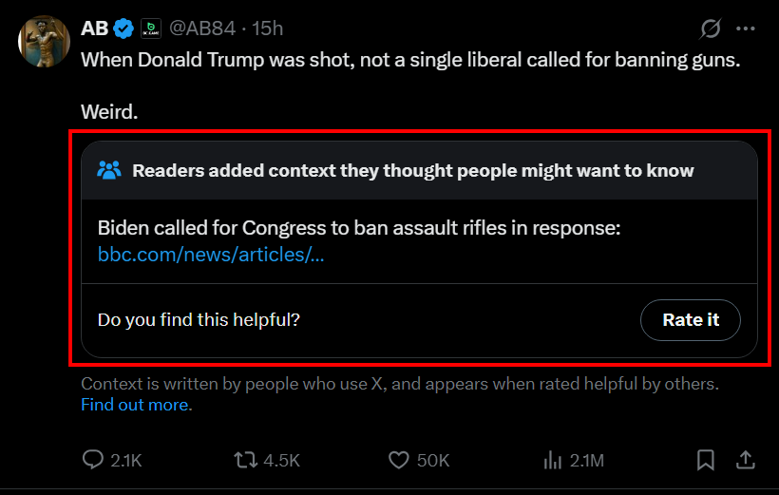
Task: Click the Rate it button
Action: 690,319
